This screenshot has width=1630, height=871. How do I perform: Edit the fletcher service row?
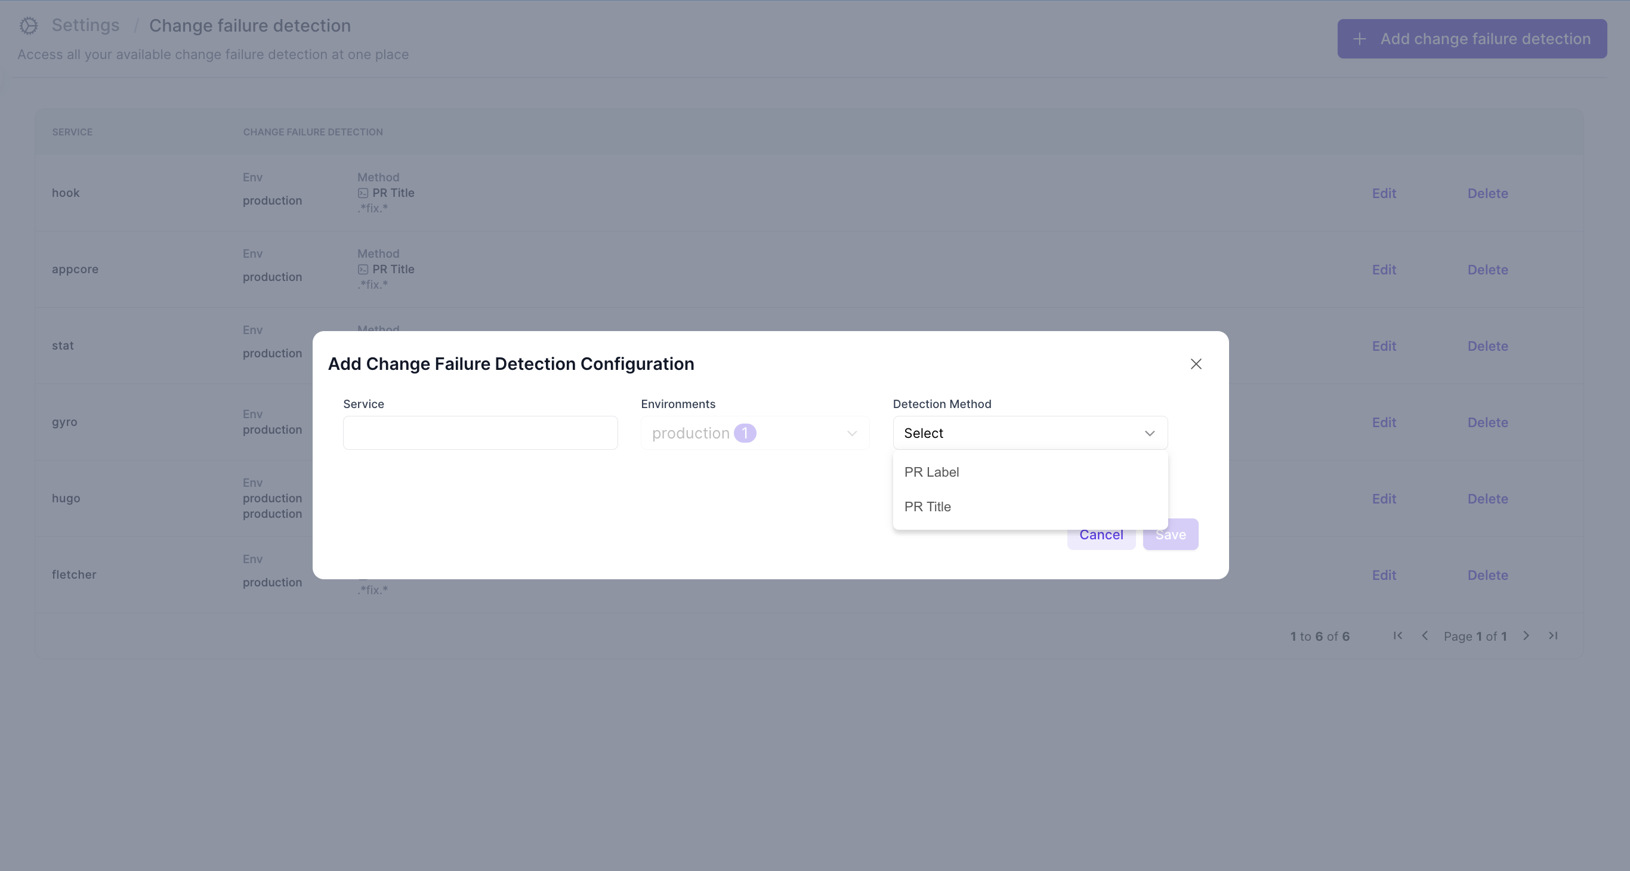[x=1384, y=576]
